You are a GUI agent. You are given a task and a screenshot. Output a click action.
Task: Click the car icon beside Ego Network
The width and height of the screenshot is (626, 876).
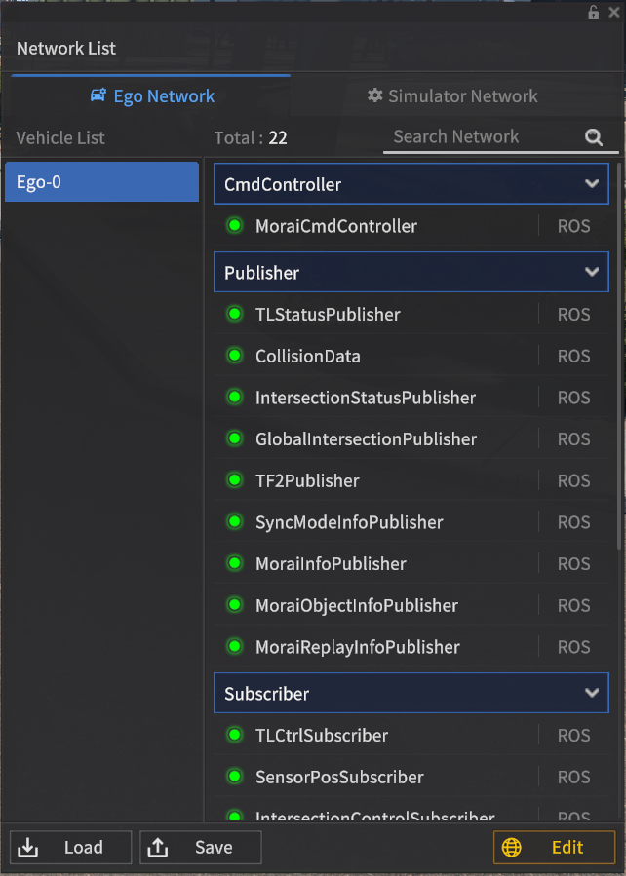pyautogui.click(x=98, y=95)
